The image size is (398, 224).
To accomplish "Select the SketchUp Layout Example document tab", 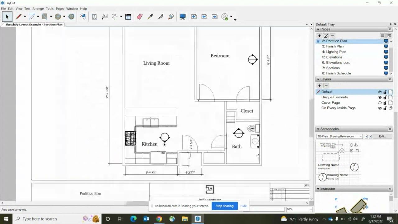I will pos(34,25).
